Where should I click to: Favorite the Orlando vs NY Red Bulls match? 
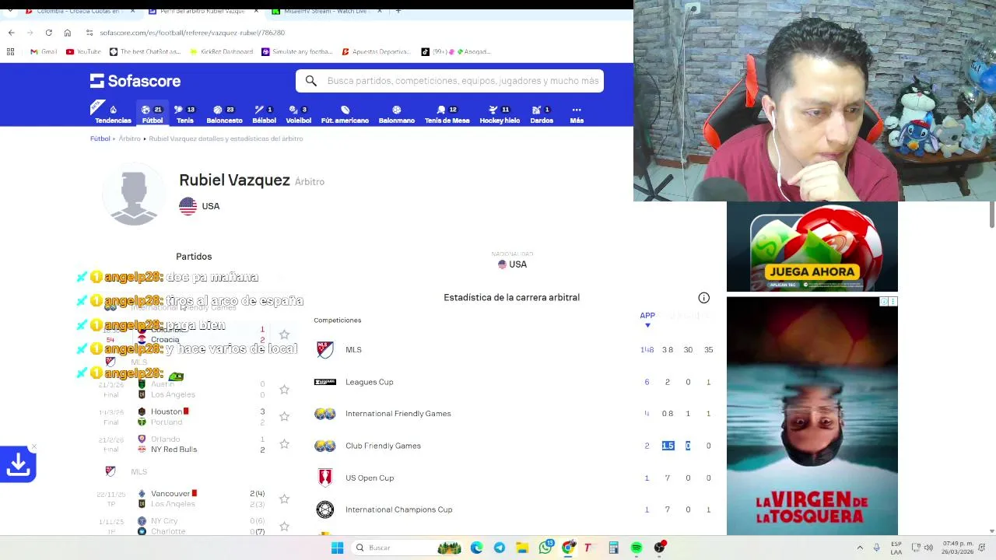tap(284, 444)
